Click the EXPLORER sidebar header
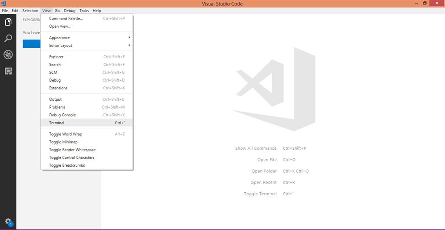This screenshot has width=445, height=230. 31,20
